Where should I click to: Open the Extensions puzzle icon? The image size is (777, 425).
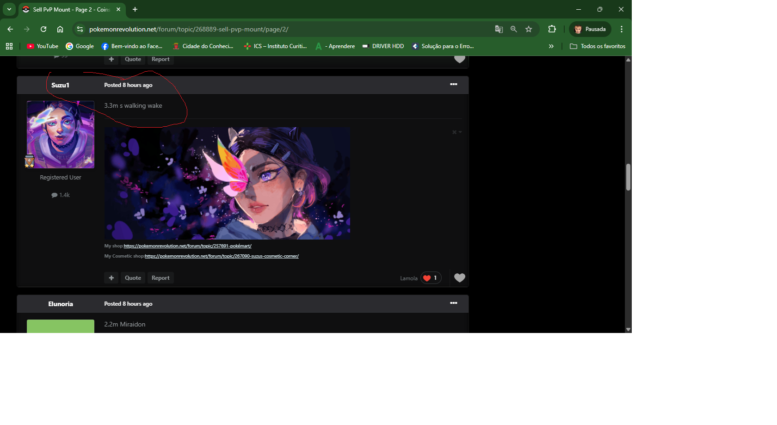click(552, 29)
